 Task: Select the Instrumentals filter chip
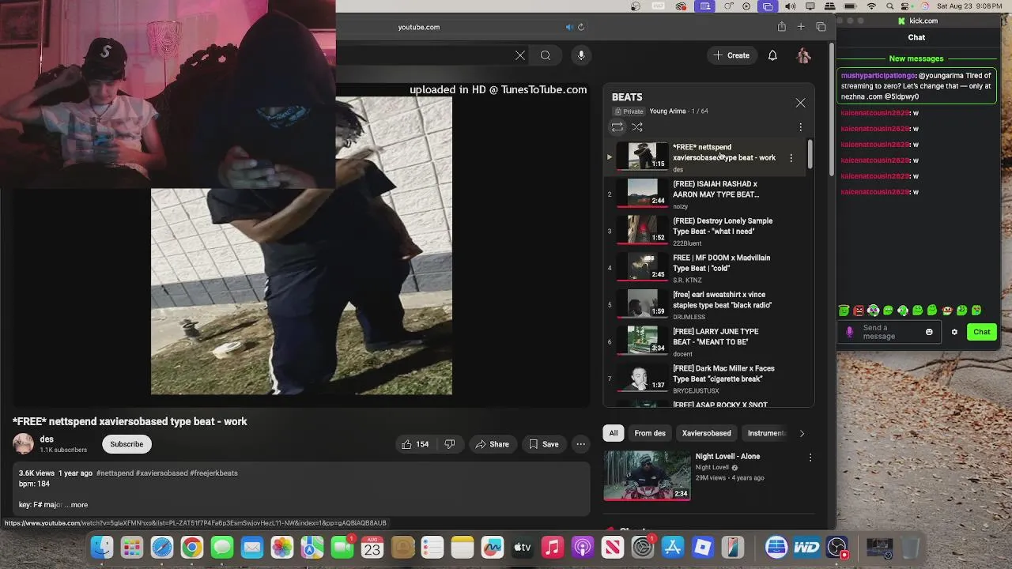tap(766, 433)
